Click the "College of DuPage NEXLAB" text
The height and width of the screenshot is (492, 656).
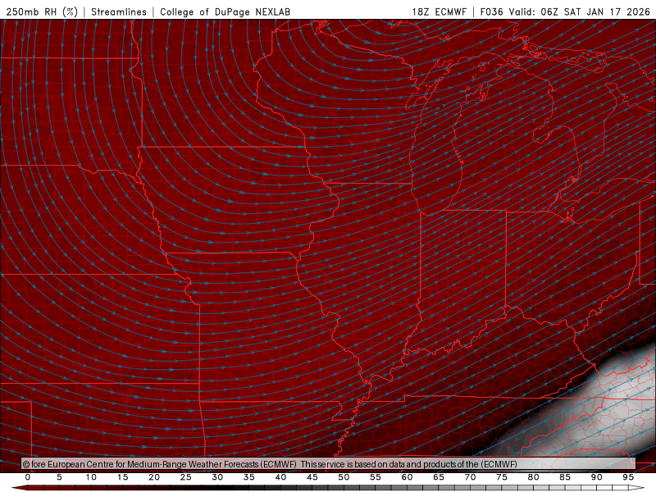(225, 11)
